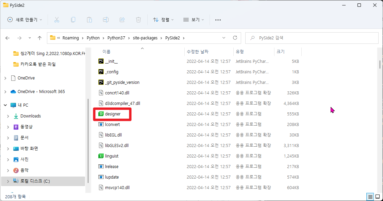The height and width of the screenshot is (201, 383).
Task: Select 문서 in the navigation pane
Action: pos(24,138)
